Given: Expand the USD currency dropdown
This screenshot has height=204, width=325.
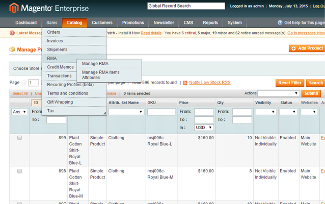Looking at the screenshot, I should (204, 128).
